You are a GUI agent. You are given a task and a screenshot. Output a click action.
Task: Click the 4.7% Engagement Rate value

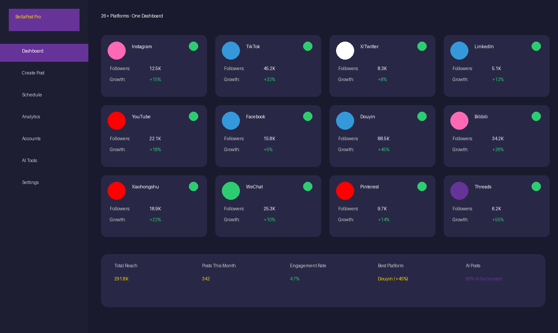click(295, 279)
